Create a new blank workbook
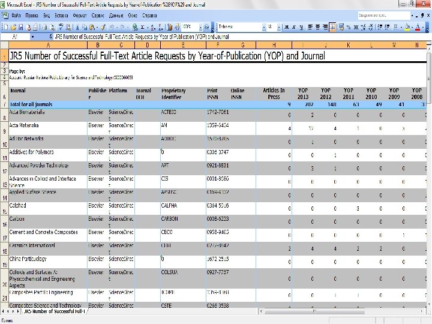The width and height of the screenshot is (432, 324). click(x=6, y=27)
